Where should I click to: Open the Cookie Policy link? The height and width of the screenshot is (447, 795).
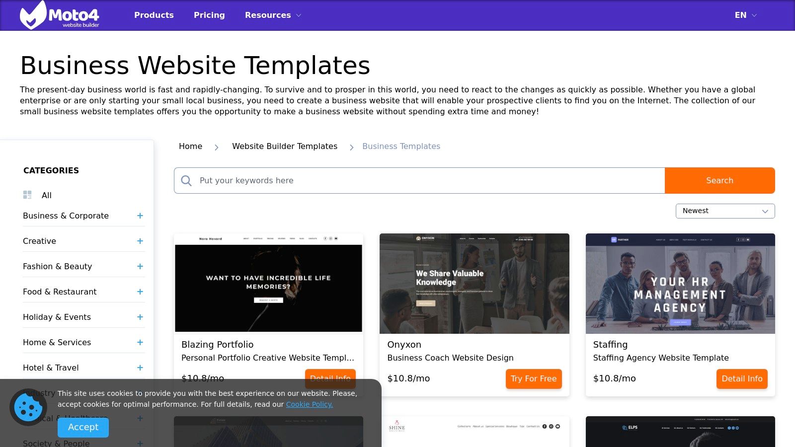click(310, 404)
